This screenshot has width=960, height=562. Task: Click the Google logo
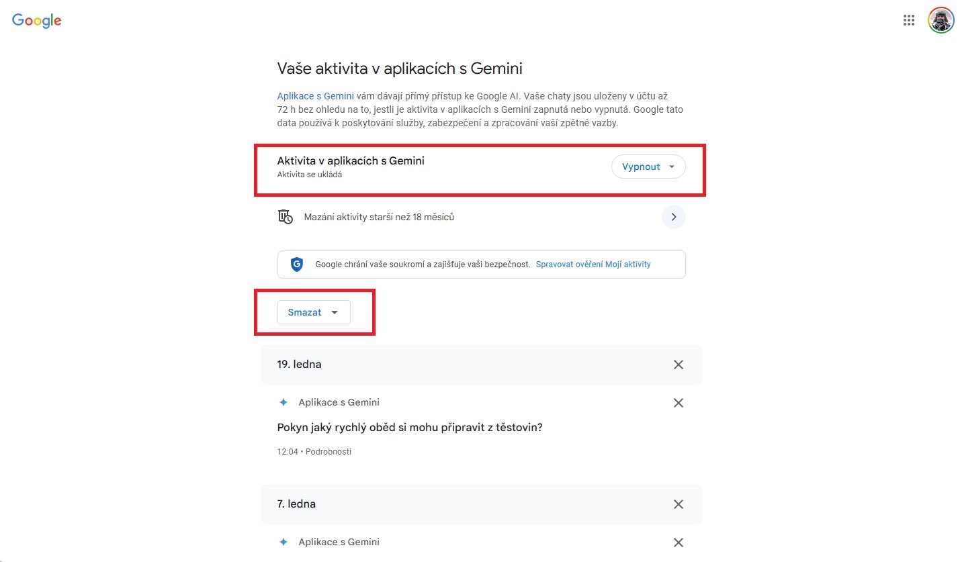[x=37, y=21]
